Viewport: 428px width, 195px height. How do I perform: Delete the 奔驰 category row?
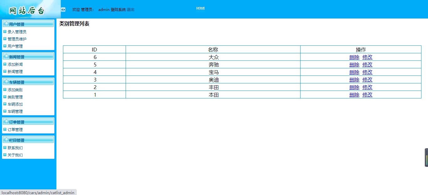(354, 65)
